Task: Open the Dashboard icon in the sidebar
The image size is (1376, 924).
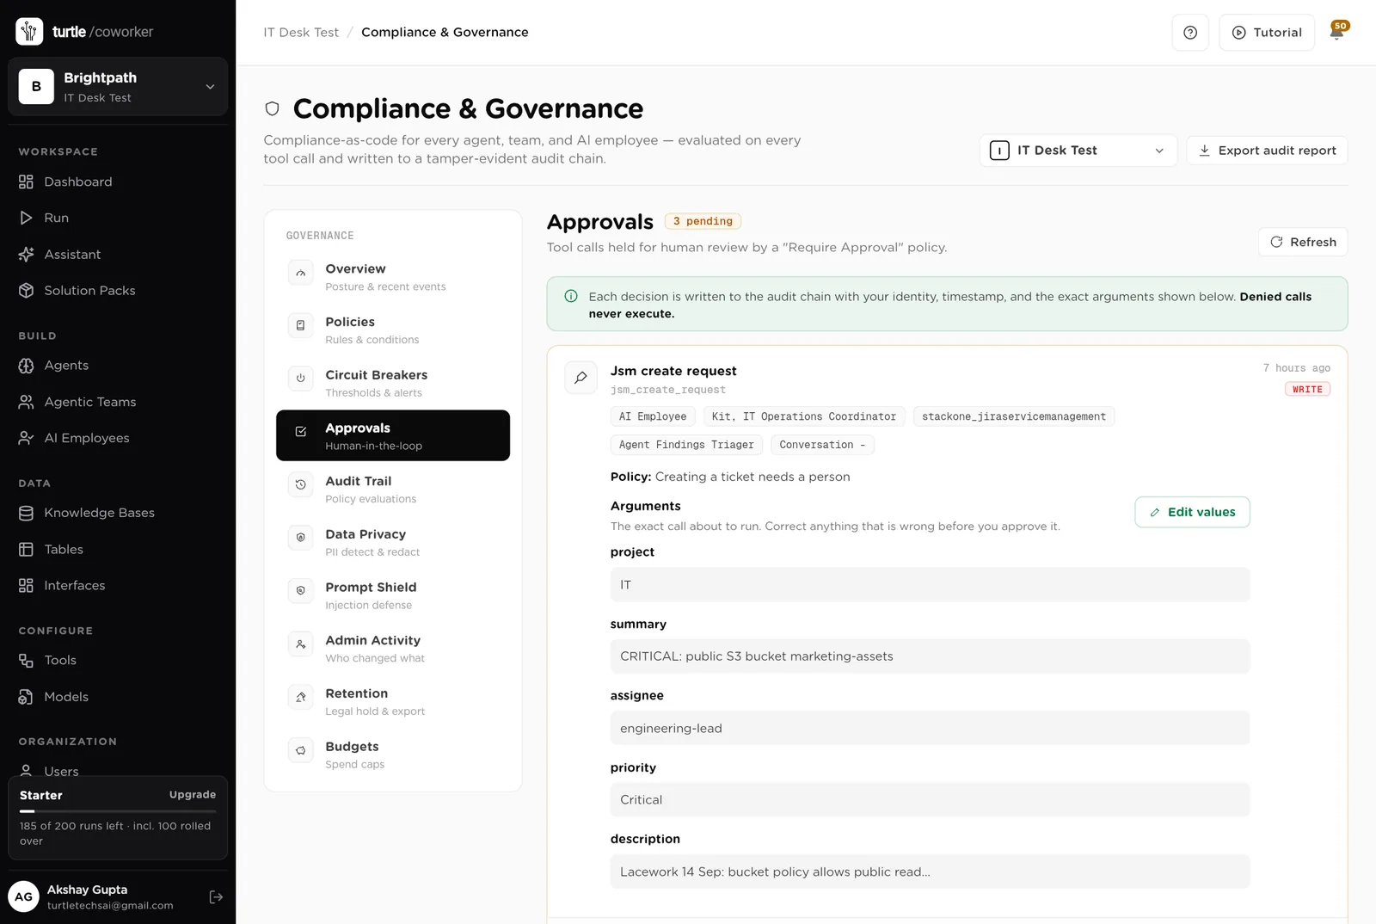Action: coord(26,182)
